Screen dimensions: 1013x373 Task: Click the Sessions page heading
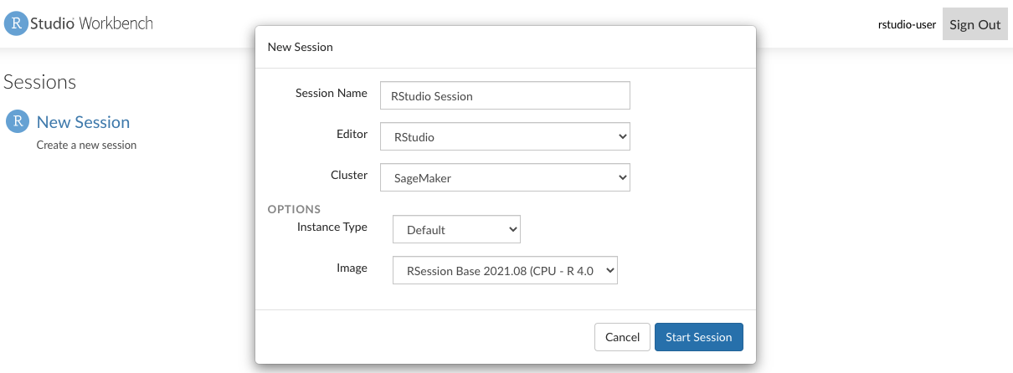tap(40, 82)
